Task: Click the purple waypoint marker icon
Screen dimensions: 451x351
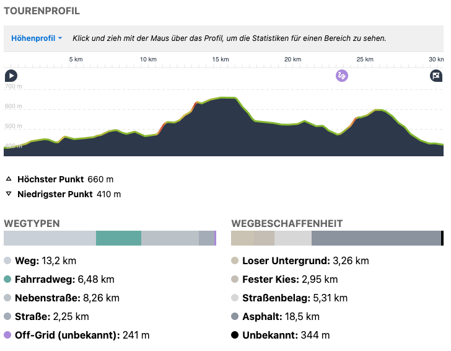Action: coord(342,76)
